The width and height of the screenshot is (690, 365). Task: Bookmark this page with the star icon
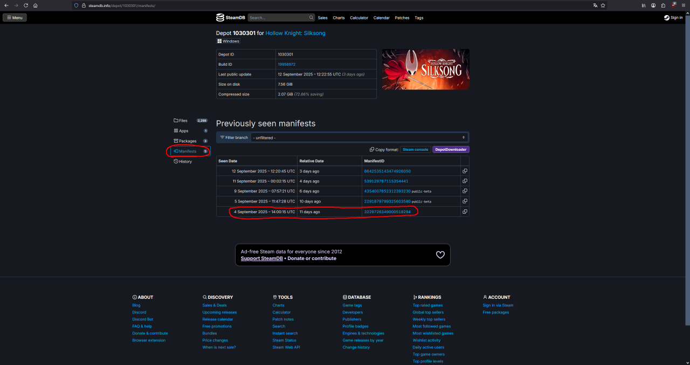(x=603, y=5)
